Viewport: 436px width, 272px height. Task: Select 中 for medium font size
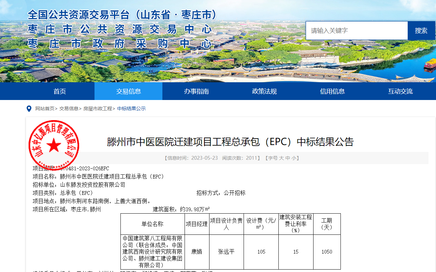coord(289,158)
